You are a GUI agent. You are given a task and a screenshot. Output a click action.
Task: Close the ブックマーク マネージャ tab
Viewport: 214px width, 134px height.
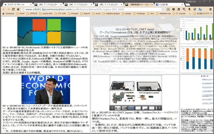(x=31, y=5)
